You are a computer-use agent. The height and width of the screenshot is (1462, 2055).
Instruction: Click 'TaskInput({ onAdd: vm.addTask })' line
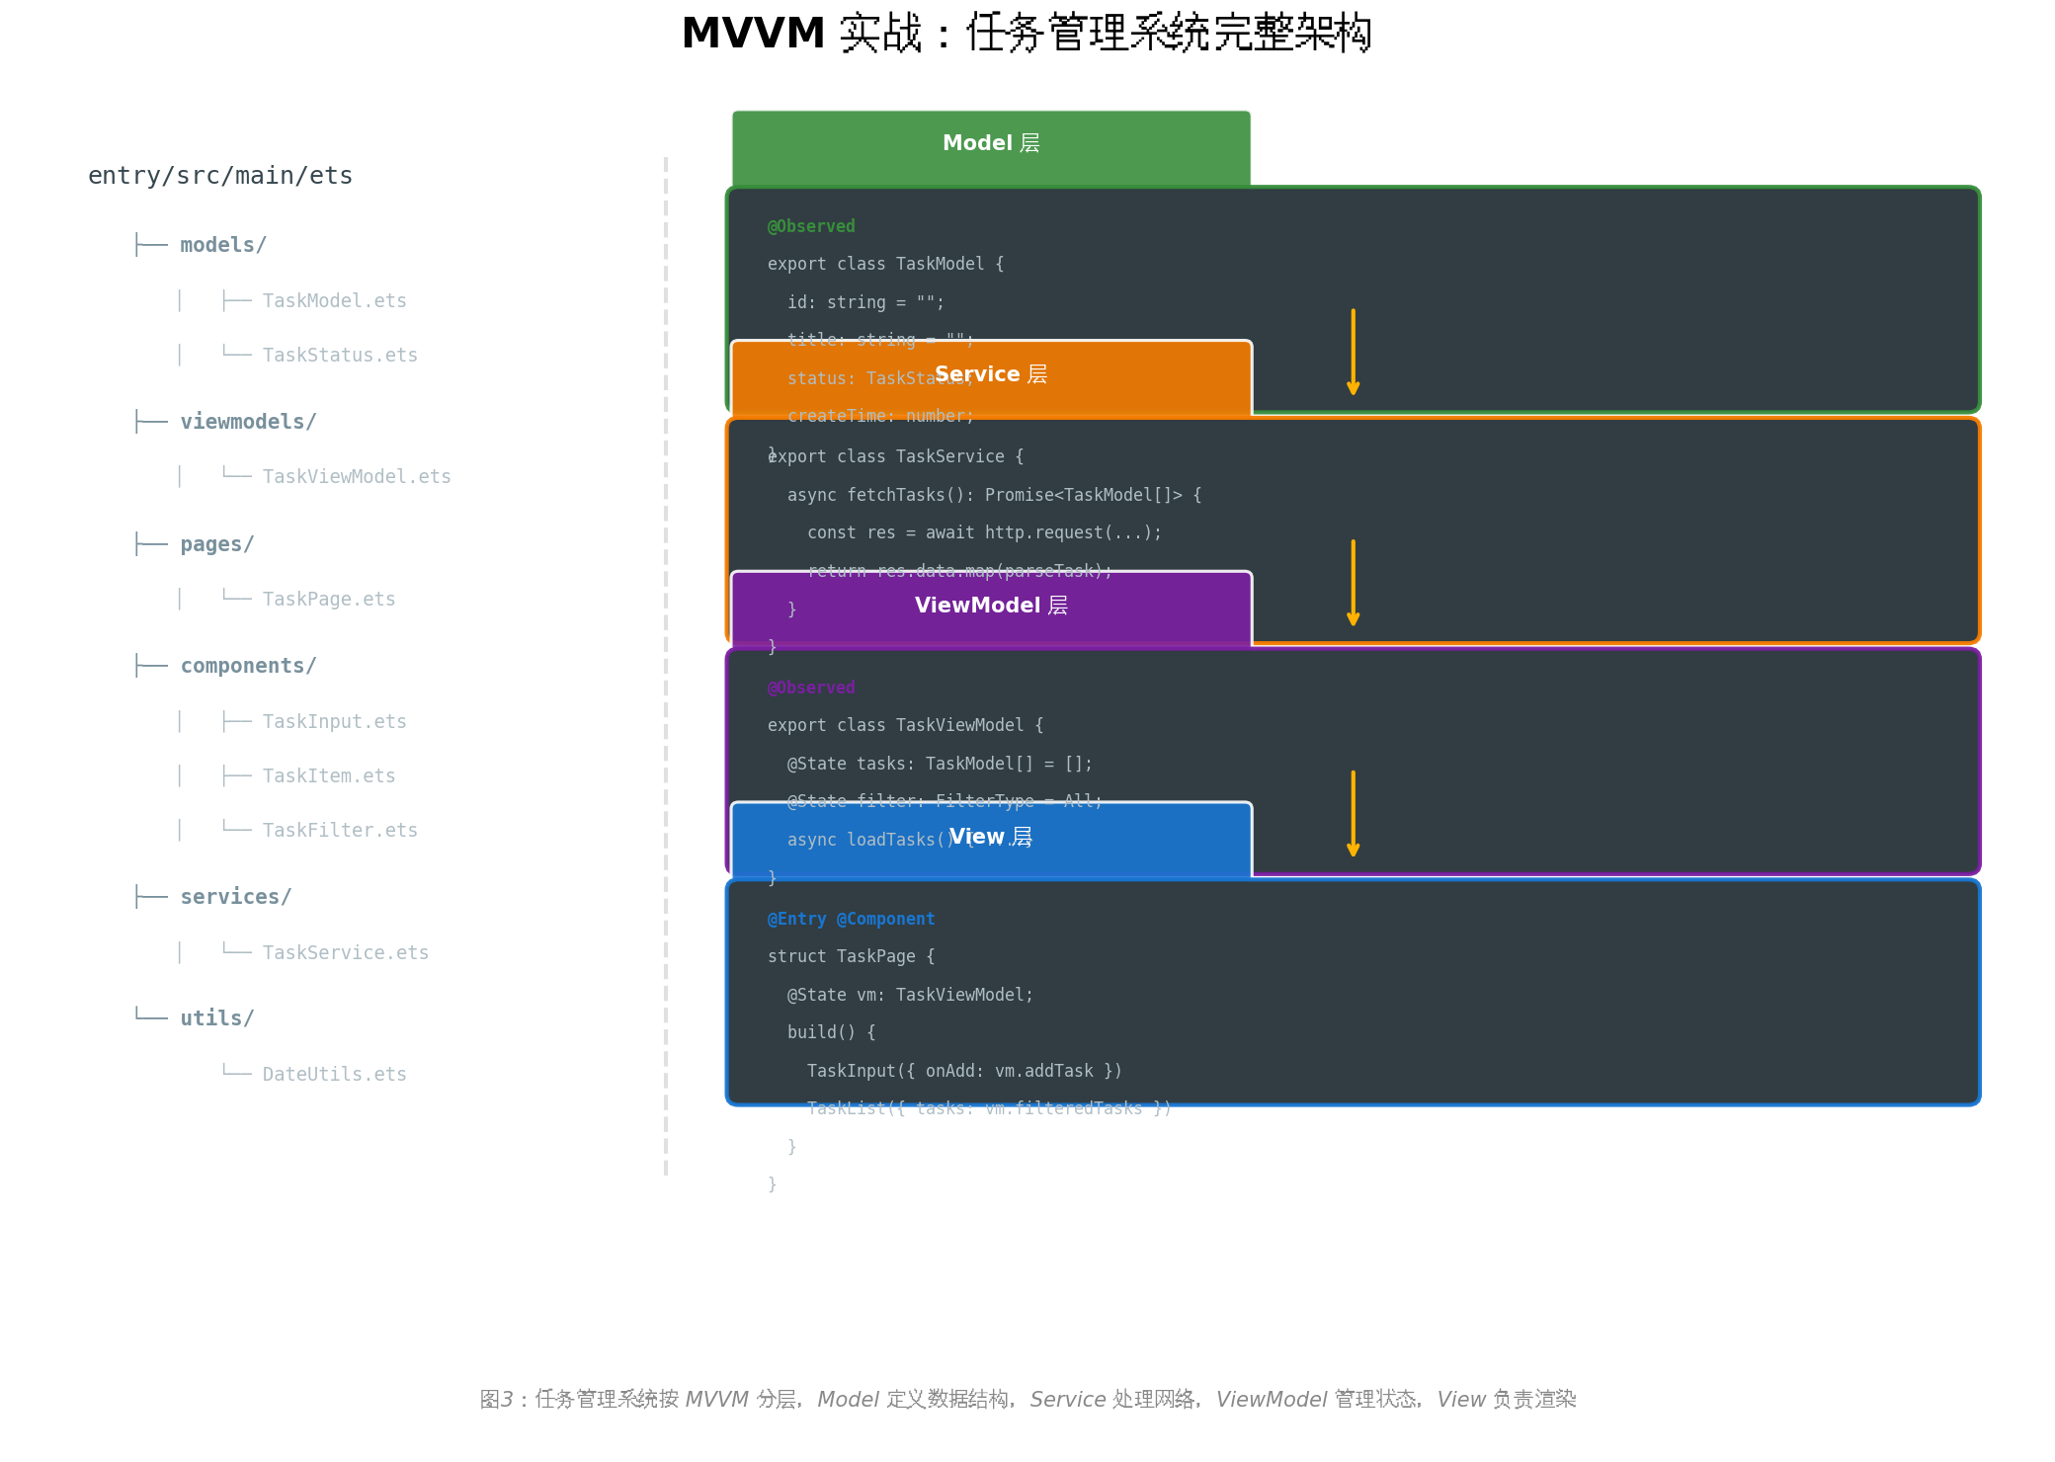(964, 1071)
